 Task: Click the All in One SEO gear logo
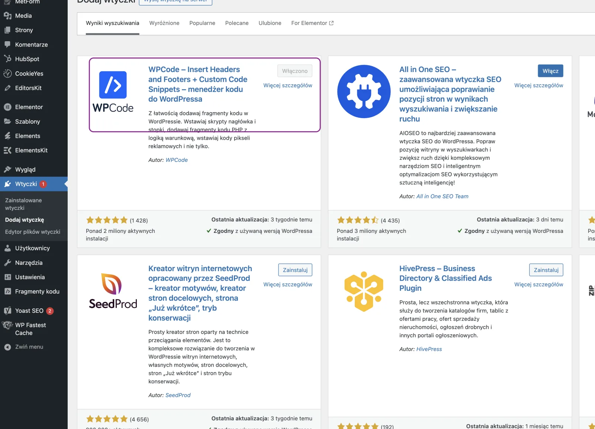click(364, 91)
